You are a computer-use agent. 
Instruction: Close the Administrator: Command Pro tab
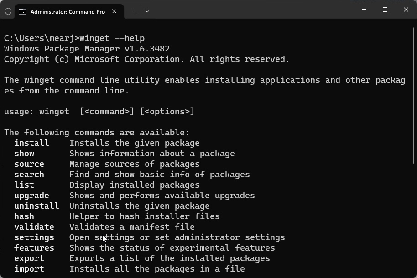click(114, 11)
